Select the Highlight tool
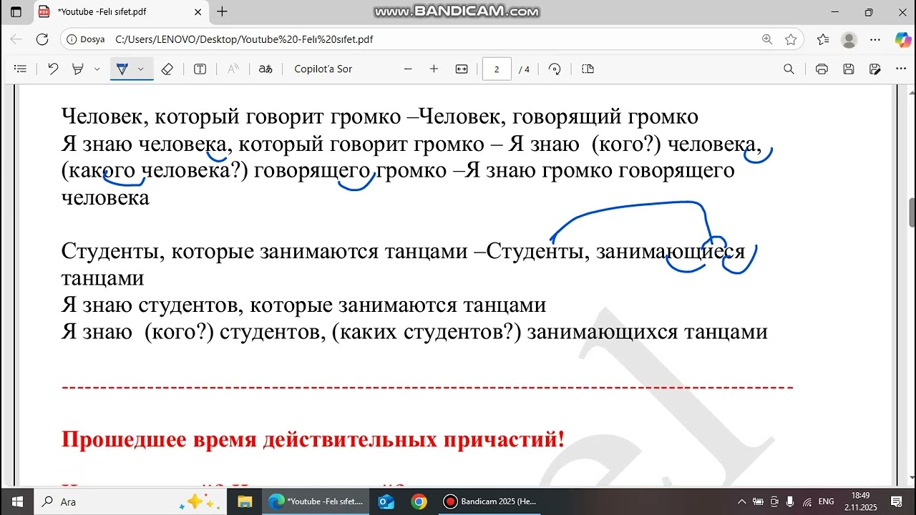Viewport: 916px width, 515px height. click(77, 69)
